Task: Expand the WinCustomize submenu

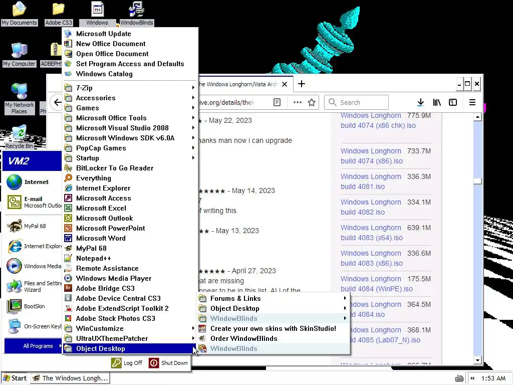Action: (130, 328)
